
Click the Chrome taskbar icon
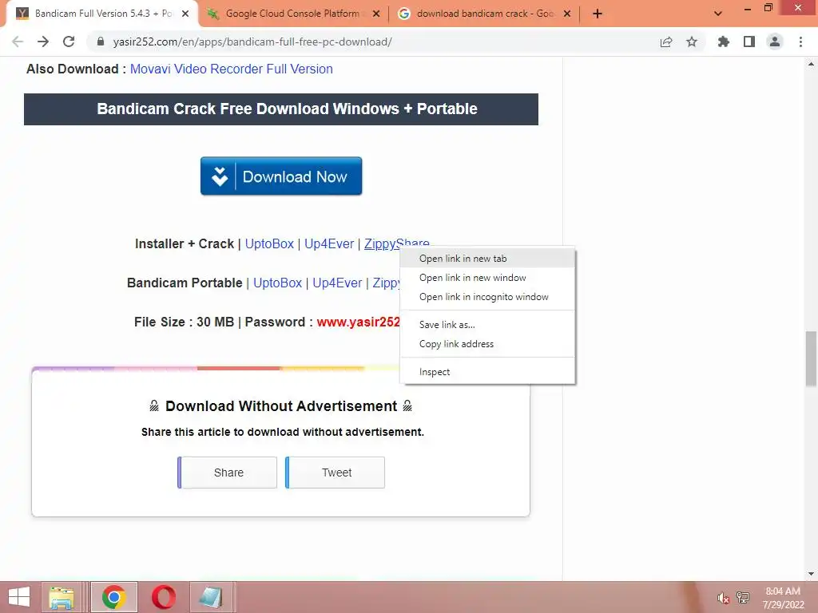point(113,597)
